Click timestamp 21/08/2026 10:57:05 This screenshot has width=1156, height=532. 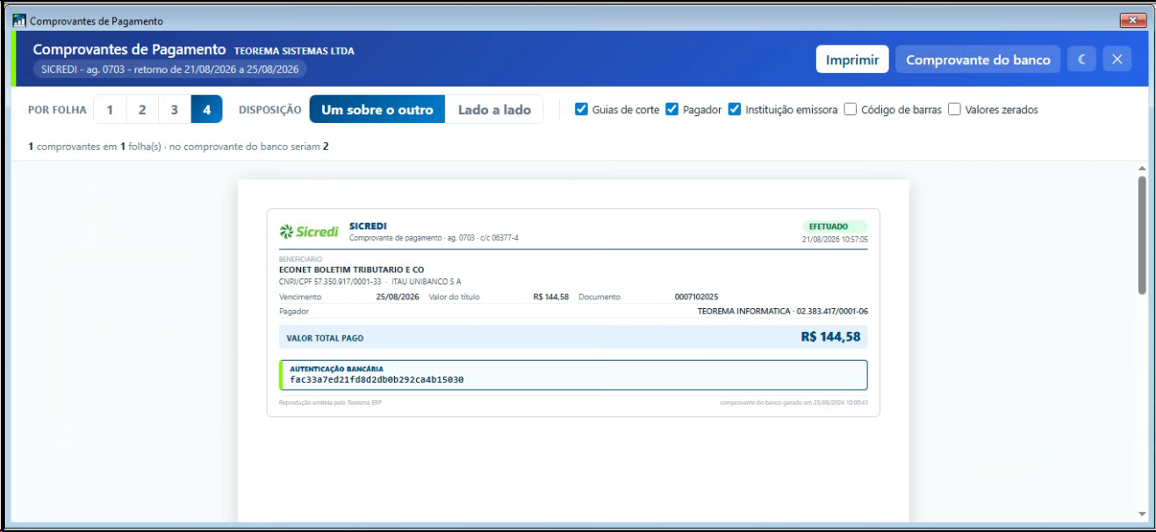tap(835, 239)
